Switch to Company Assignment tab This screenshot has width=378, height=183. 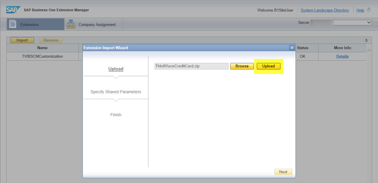pos(94,24)
